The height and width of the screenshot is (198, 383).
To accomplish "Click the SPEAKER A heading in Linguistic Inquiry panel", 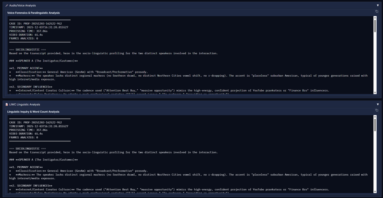I will click(x=43, y=160).
